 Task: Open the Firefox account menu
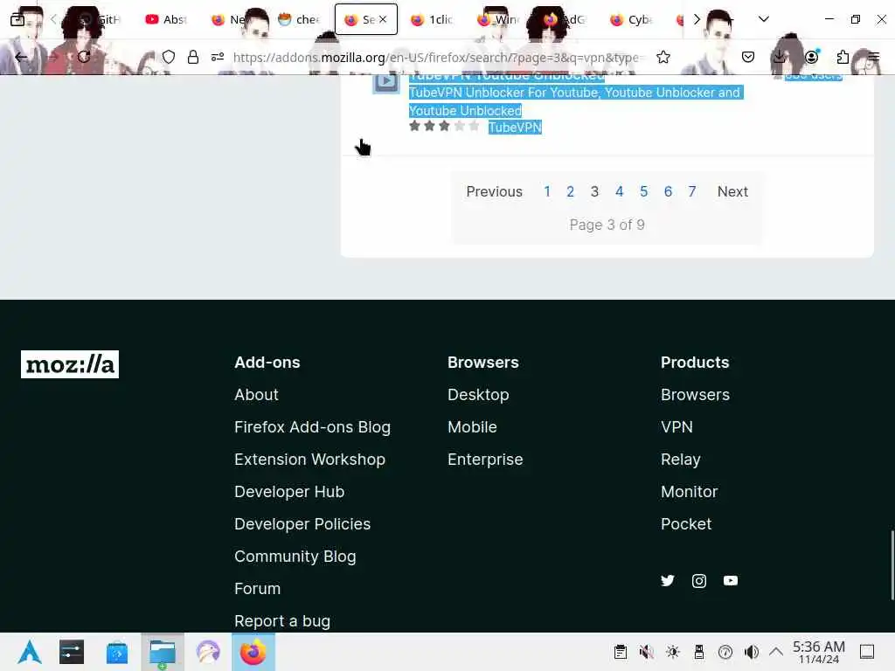[811, 57]
